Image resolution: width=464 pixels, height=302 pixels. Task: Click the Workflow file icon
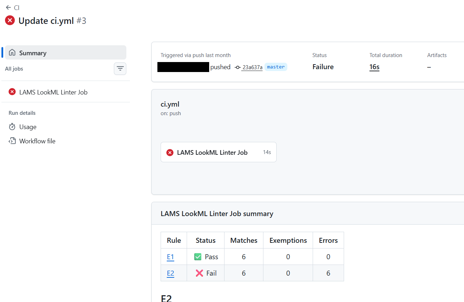12,141
